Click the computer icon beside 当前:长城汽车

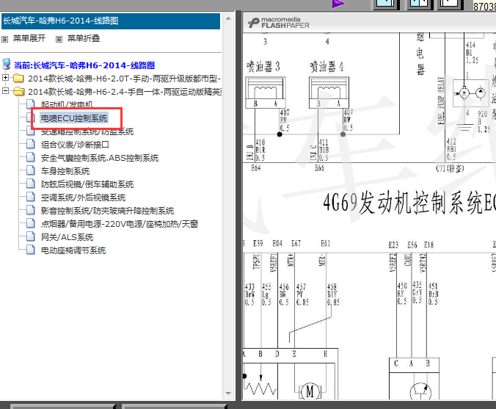tap(7, 65)
